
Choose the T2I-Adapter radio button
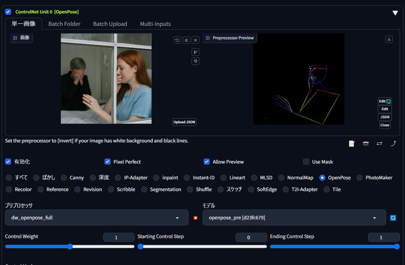pyautogui.click(x=286, y=189)
